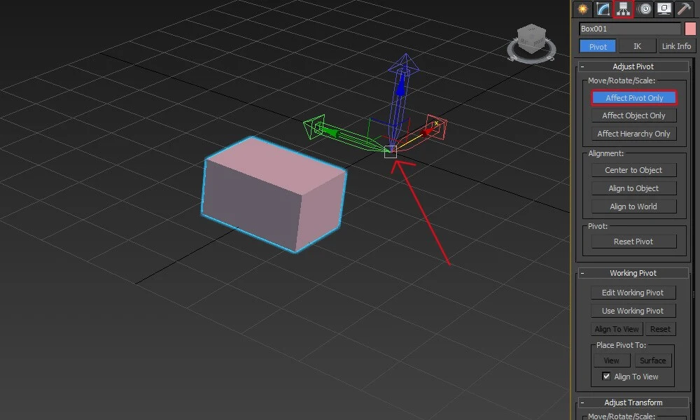Toggle Affect Hierarchy Only
Viewport: 700px width, 420px height.
click(634, 134)
